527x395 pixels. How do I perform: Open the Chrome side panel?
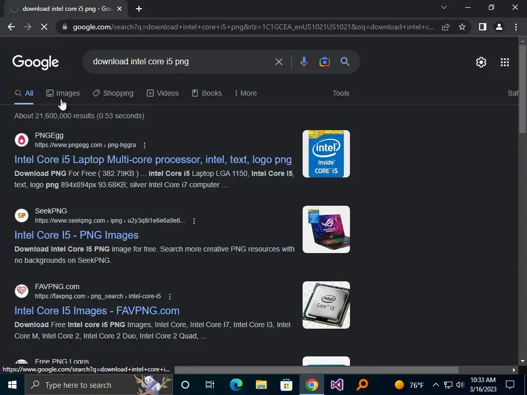[x=483, y=27]
